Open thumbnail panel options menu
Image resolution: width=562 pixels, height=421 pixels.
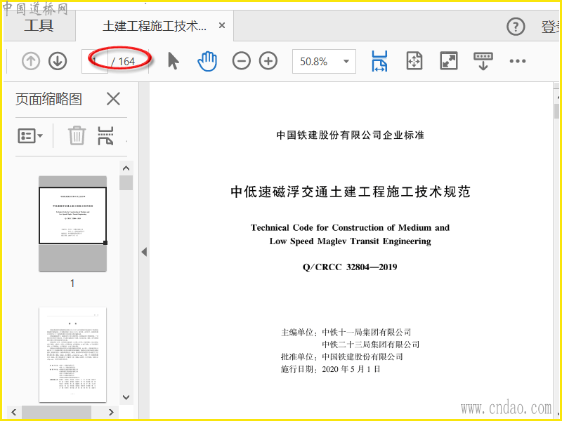pyautogui.click(x=30, y=136)
